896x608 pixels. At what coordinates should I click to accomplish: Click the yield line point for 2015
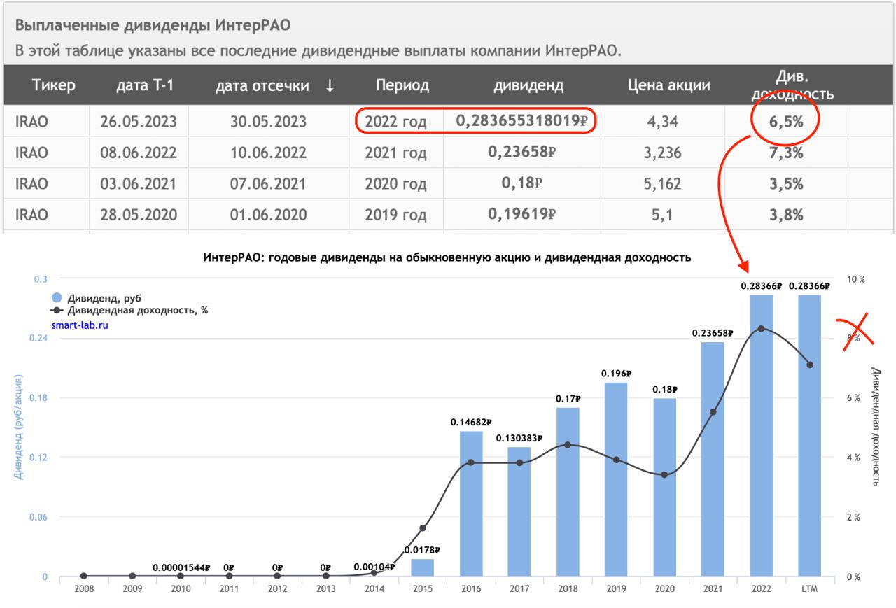[423, 528]
